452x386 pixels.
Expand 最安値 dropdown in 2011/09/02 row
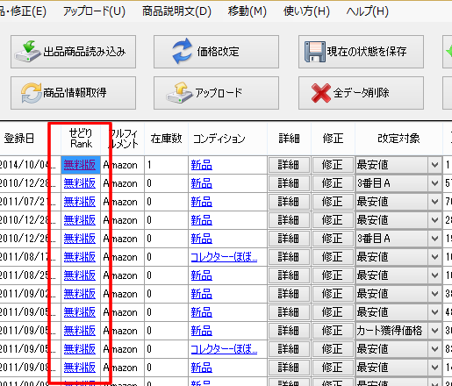tap(434, 294)
